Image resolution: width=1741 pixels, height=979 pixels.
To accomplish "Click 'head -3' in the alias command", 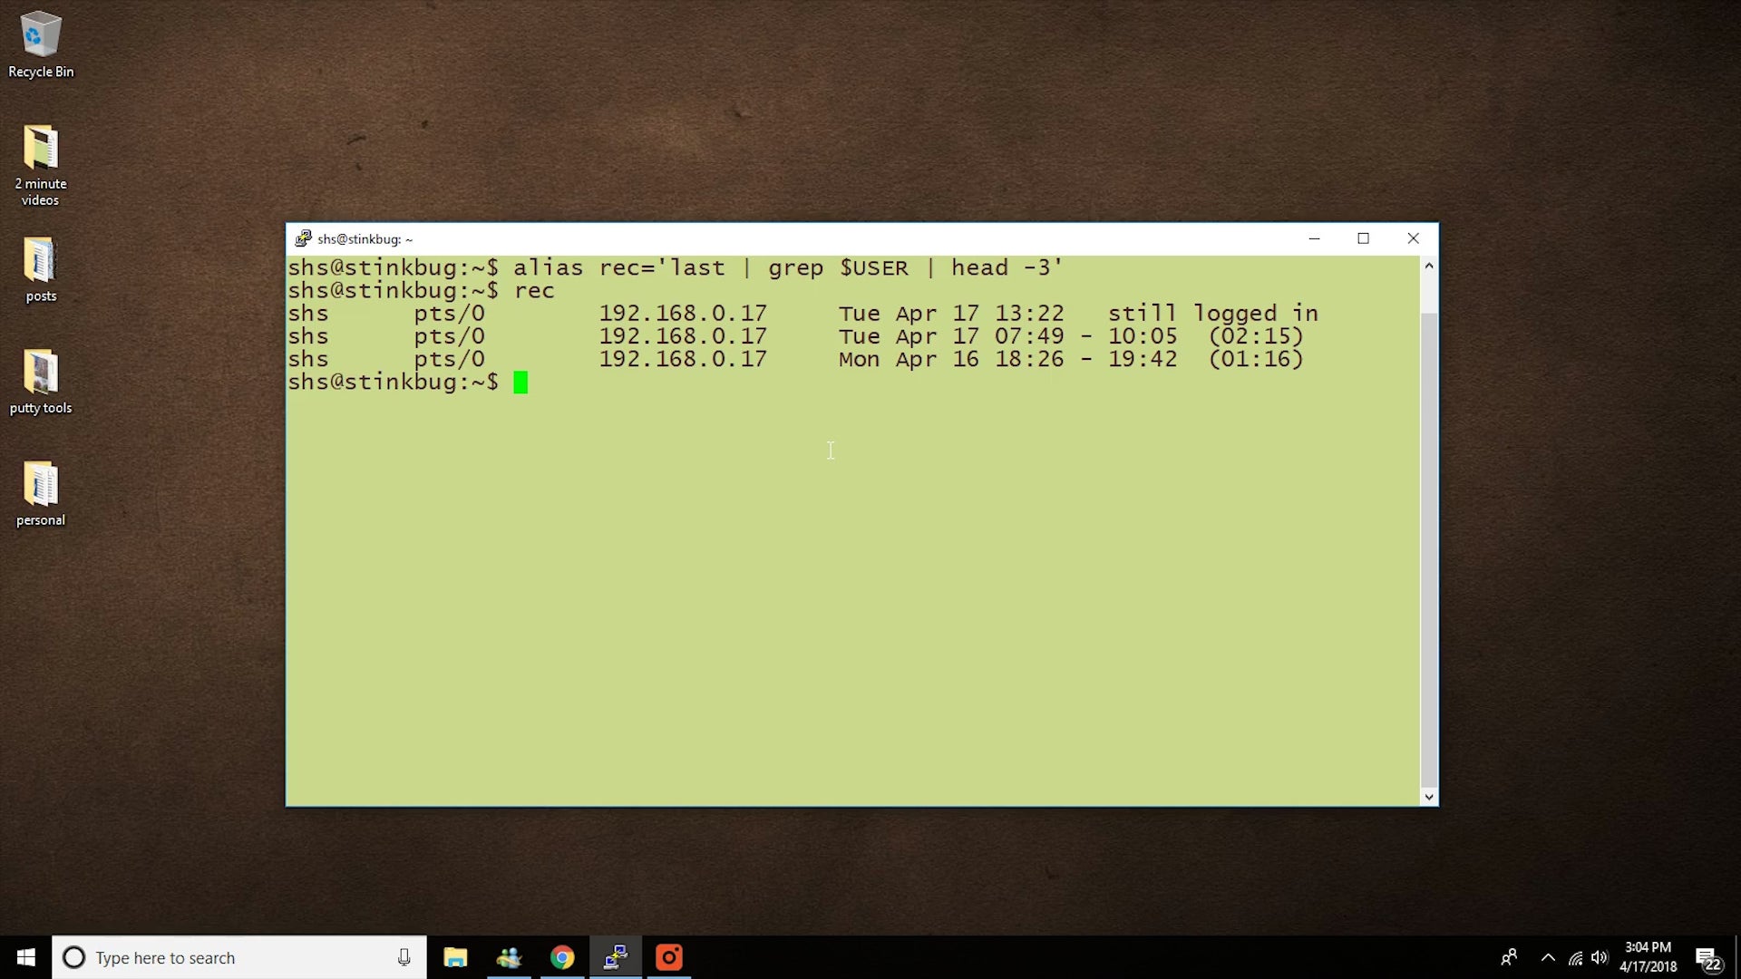I will pos(1001,268).
